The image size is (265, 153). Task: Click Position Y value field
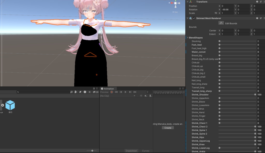coord(243,6)
